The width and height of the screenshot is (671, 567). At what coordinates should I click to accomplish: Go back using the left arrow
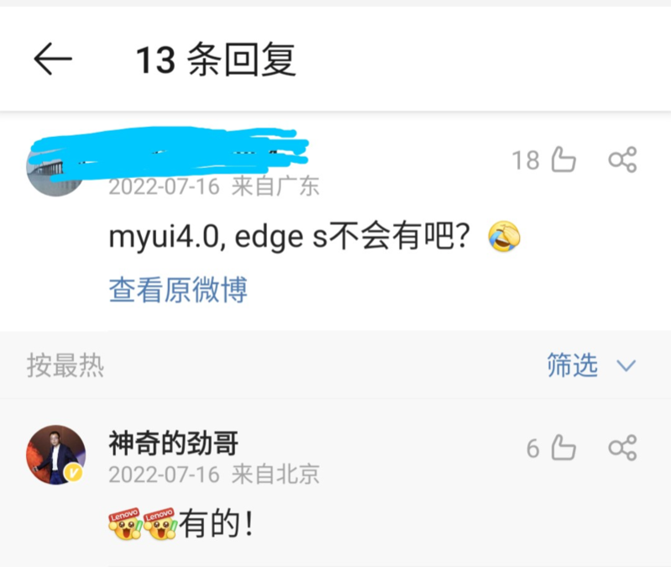53,59
